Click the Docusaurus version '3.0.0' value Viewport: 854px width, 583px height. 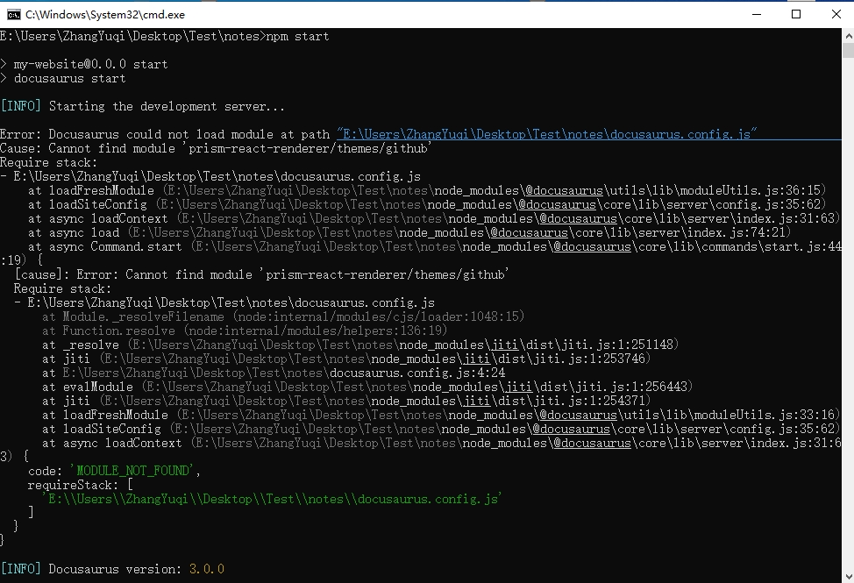point(206,569)
